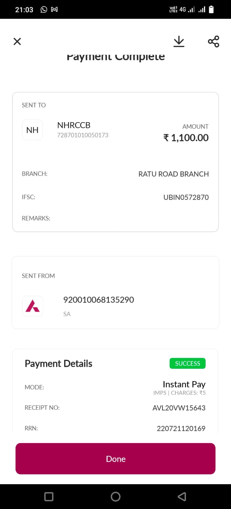This screenshot has width=231, height=509.
Task: Tap the NH beneficiary avatar
Action: 32,130
